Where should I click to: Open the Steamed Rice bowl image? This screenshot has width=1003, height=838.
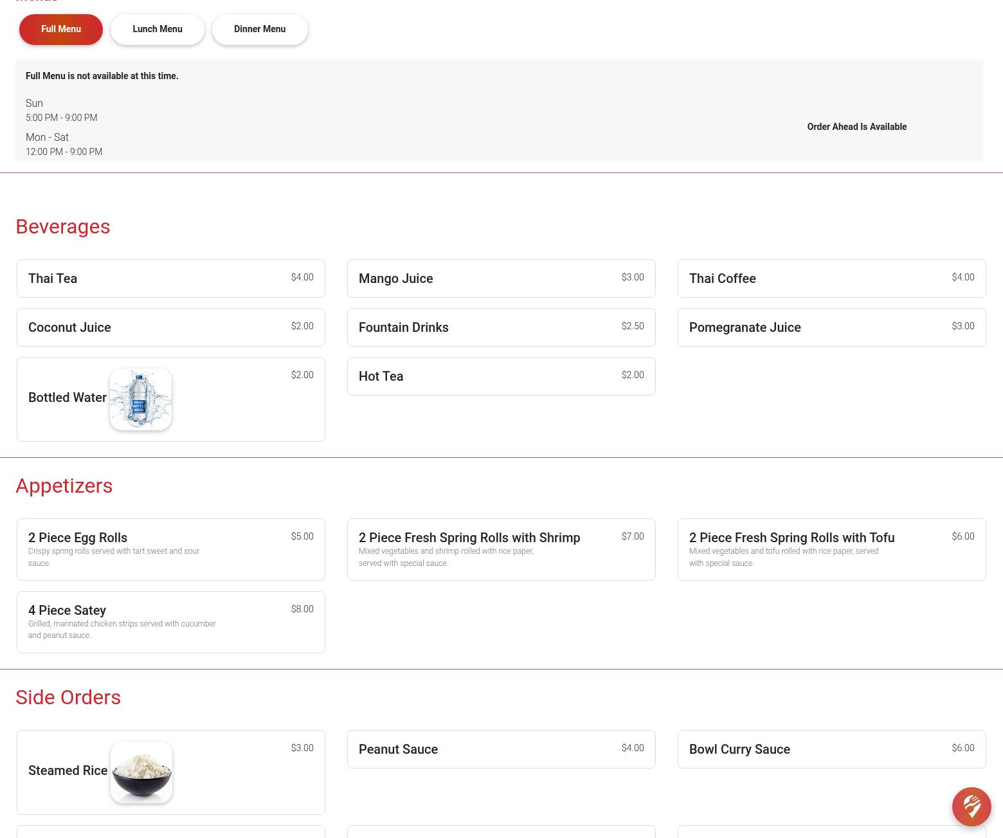pyautogui.click(x=141, y=772)
